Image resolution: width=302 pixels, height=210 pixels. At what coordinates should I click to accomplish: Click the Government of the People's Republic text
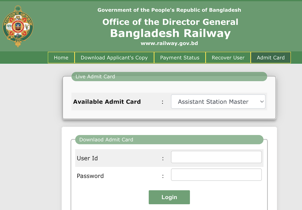point(169,10)
